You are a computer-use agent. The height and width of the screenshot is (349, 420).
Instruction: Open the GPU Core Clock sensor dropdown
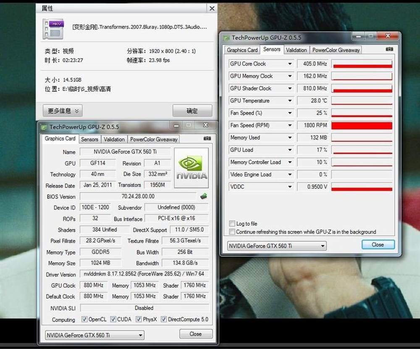click(x=290, y=64)
